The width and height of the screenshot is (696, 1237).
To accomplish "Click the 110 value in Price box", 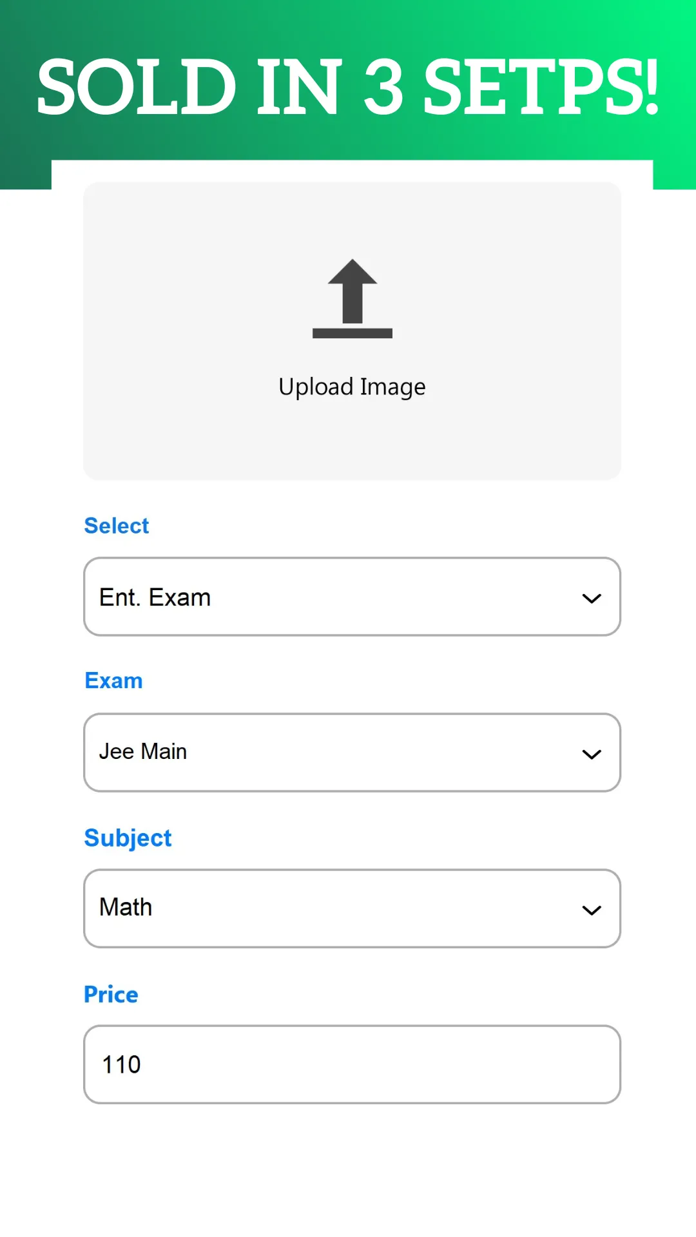I will click(121, 1064).
